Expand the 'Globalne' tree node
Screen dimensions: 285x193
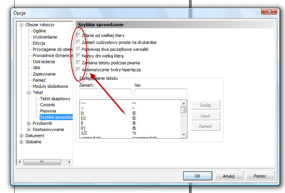[22, 142]
